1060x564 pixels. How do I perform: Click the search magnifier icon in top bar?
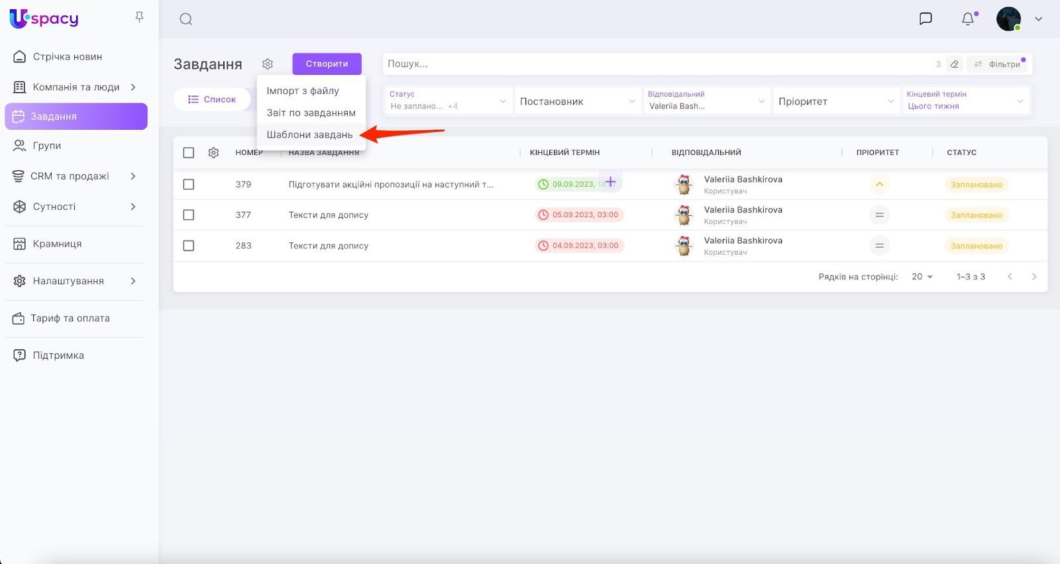(186, 19)
